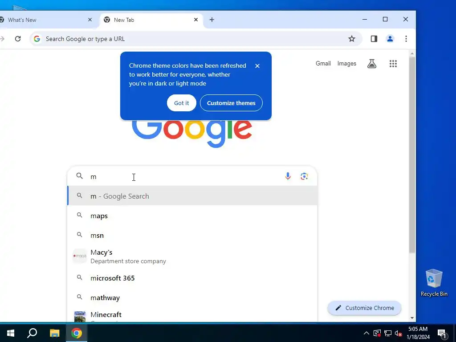The width and height of the screenshot is (456, 342).
Task: Click the Customize Chrome button
Action: (x=364, y=308)
